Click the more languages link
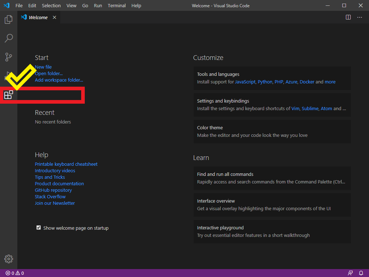The height and width of the screenshot is (277, 369). point(330,82)
